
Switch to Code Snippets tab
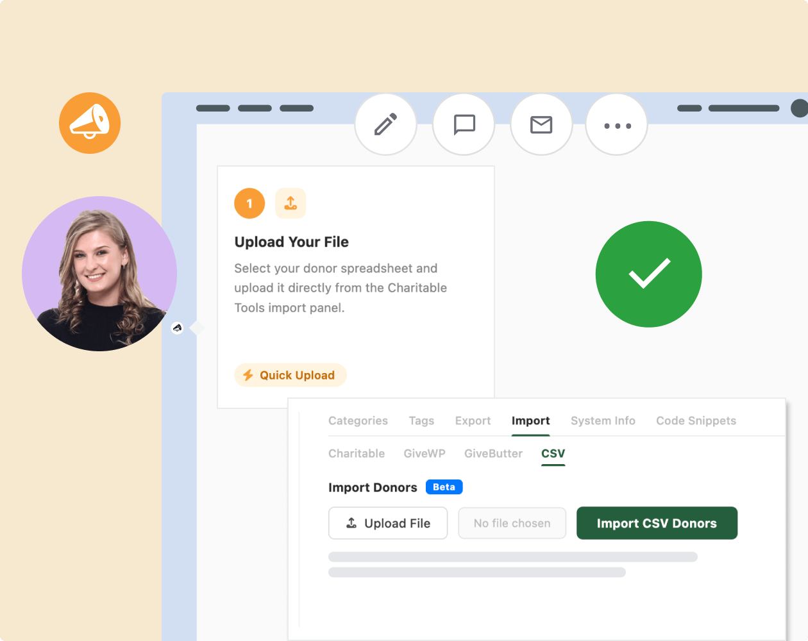click(696, 420)
